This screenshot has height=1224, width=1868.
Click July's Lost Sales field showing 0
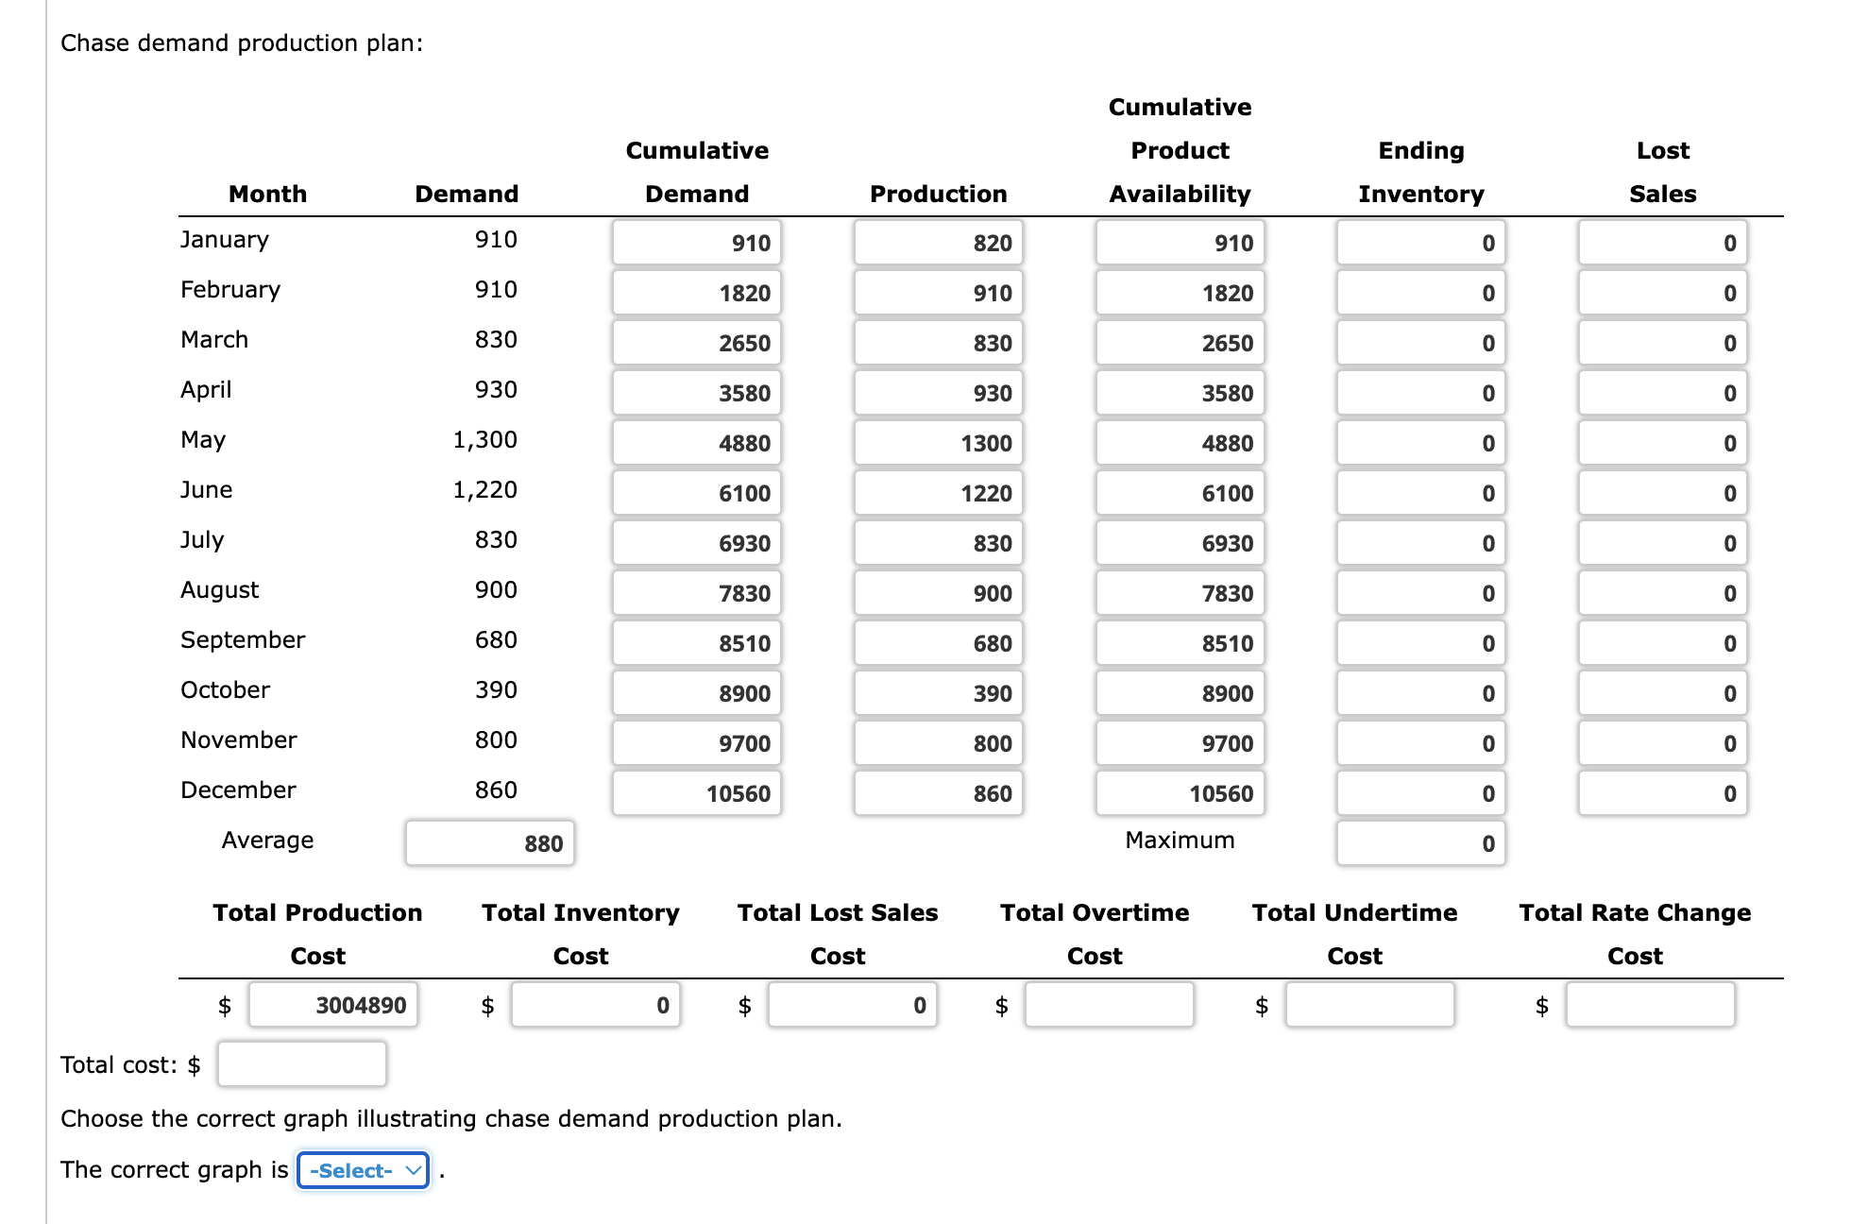[1662, 543]
